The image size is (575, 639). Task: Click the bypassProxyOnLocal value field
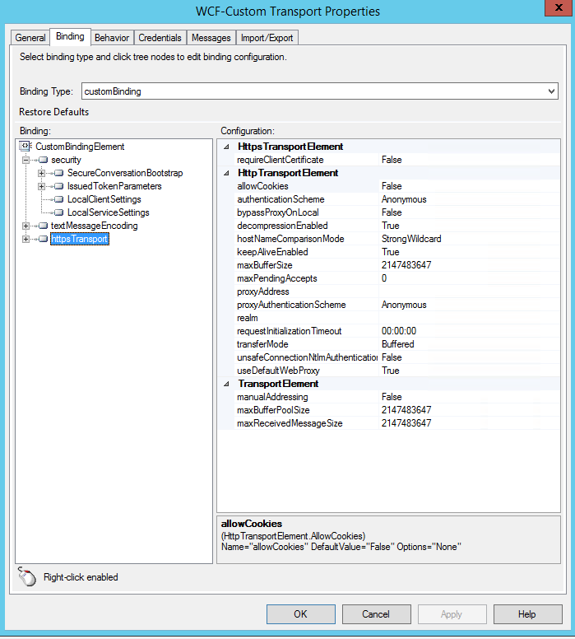tap(469, 212)
